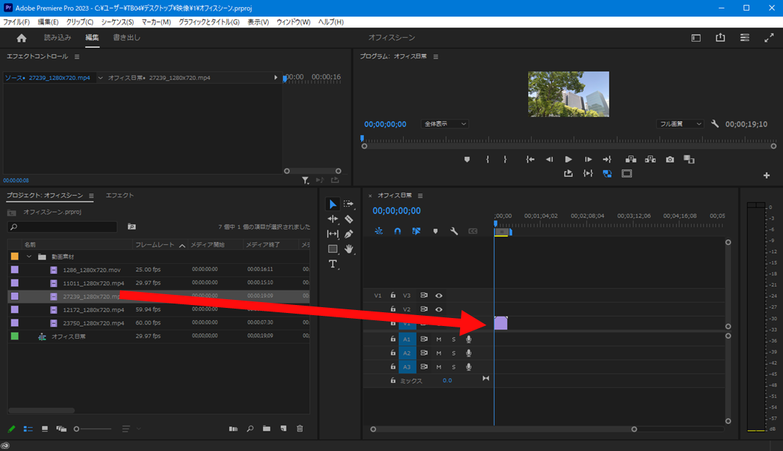This screenshot has width=783, height=451.
Task: Switch project panel to icon view
Action: point(45,429)
